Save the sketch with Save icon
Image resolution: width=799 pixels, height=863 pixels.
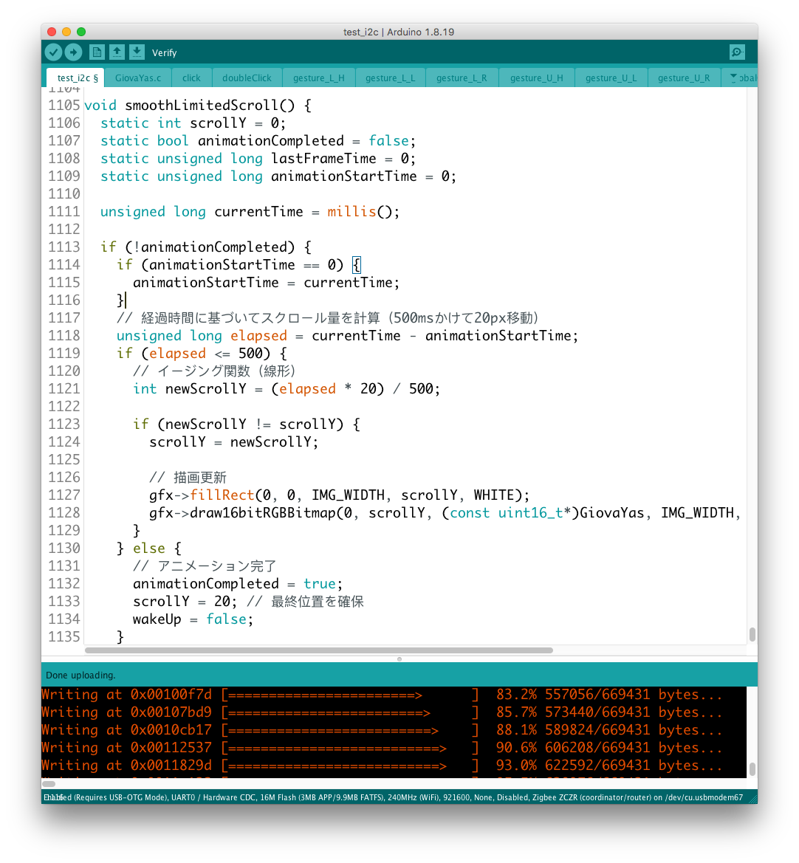point(137,52)
